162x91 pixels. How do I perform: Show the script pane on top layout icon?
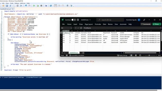click(x=55, y=6)
